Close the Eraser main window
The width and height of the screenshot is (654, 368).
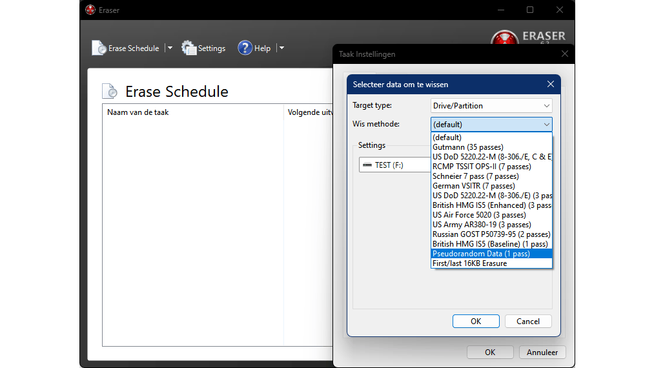(x=560, y=10)
